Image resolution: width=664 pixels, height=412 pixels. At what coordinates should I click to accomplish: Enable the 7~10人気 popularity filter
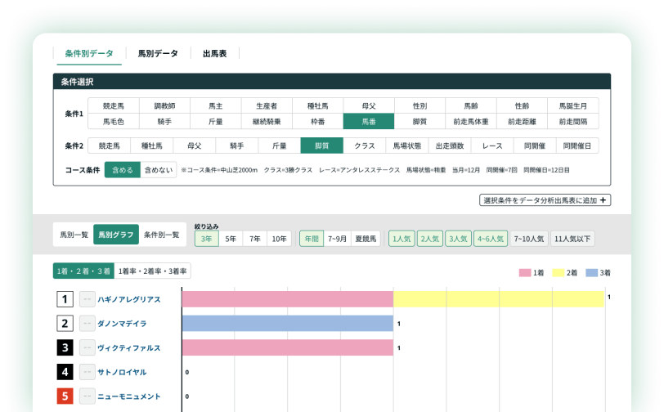(527, 239)
